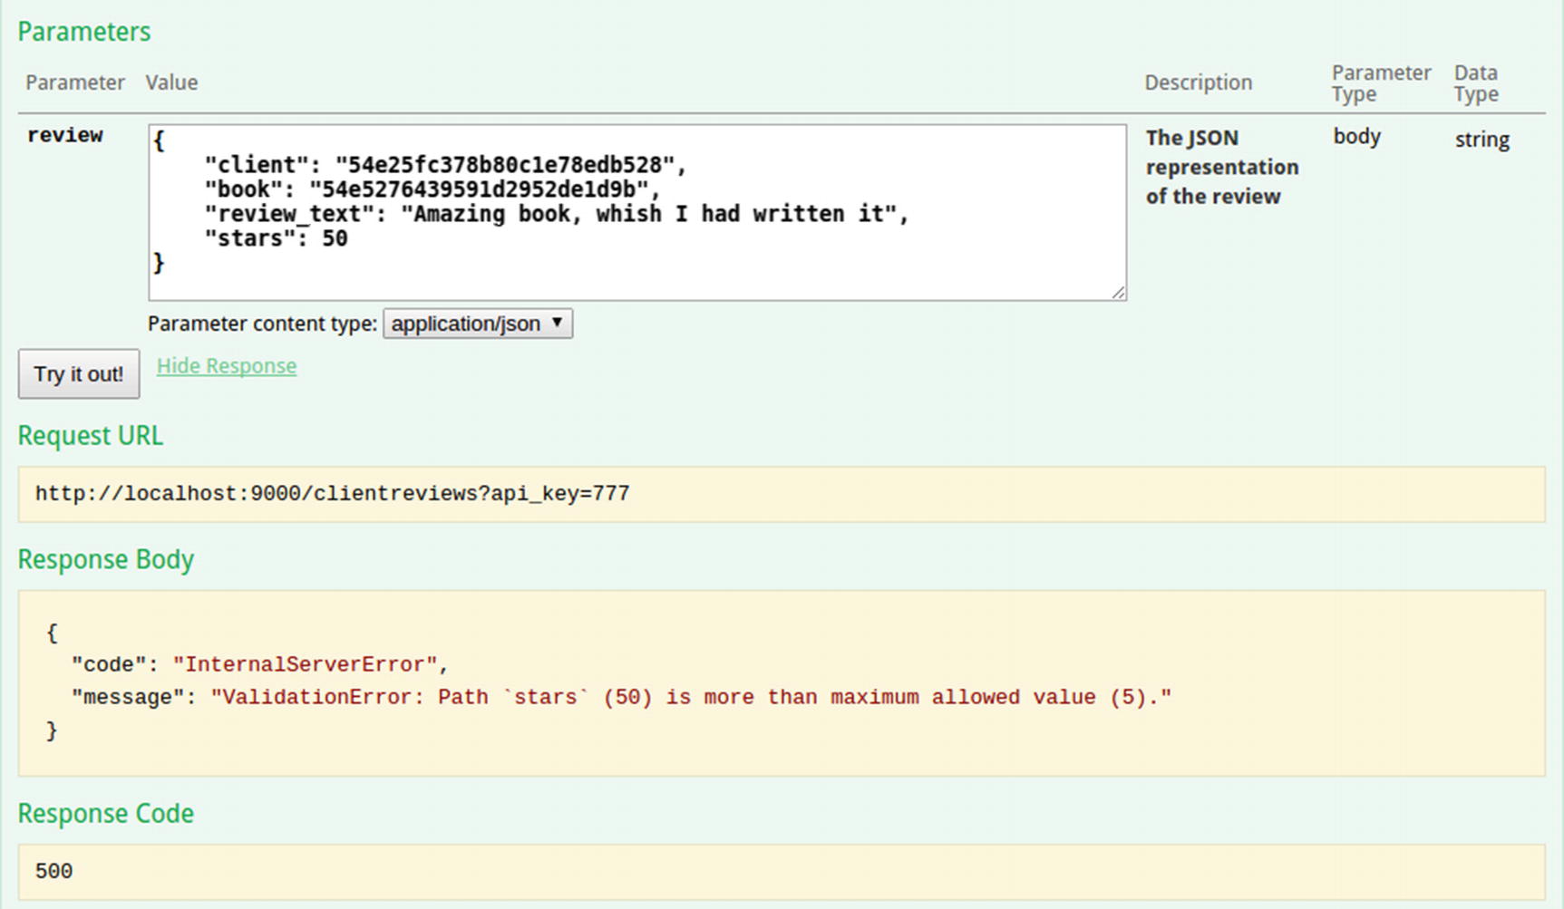
Task: Click the Response Code heading
Action: [x=106, y=813]
